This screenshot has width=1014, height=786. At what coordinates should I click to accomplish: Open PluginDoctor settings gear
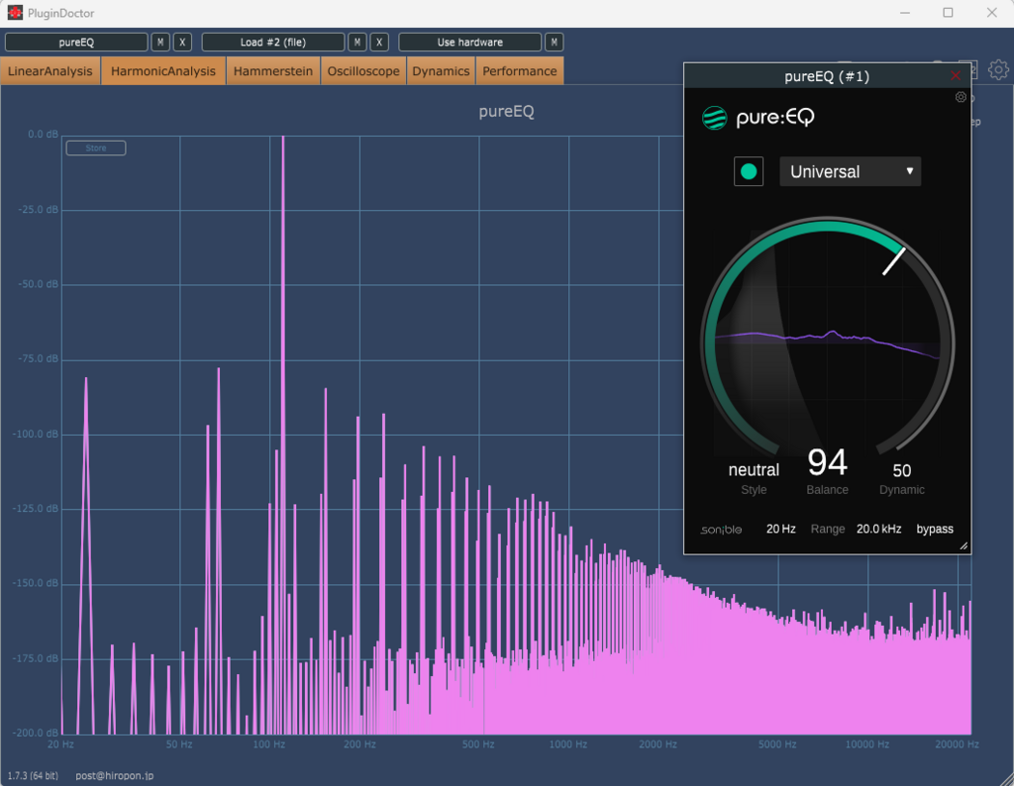[998, 70]
